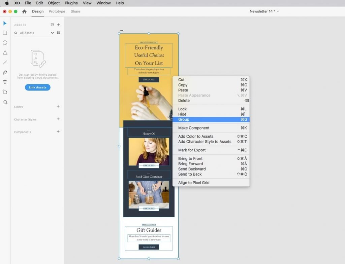Select the Polygon triangle tool
The image size is (345, 264).
click(x=5, y=52)
